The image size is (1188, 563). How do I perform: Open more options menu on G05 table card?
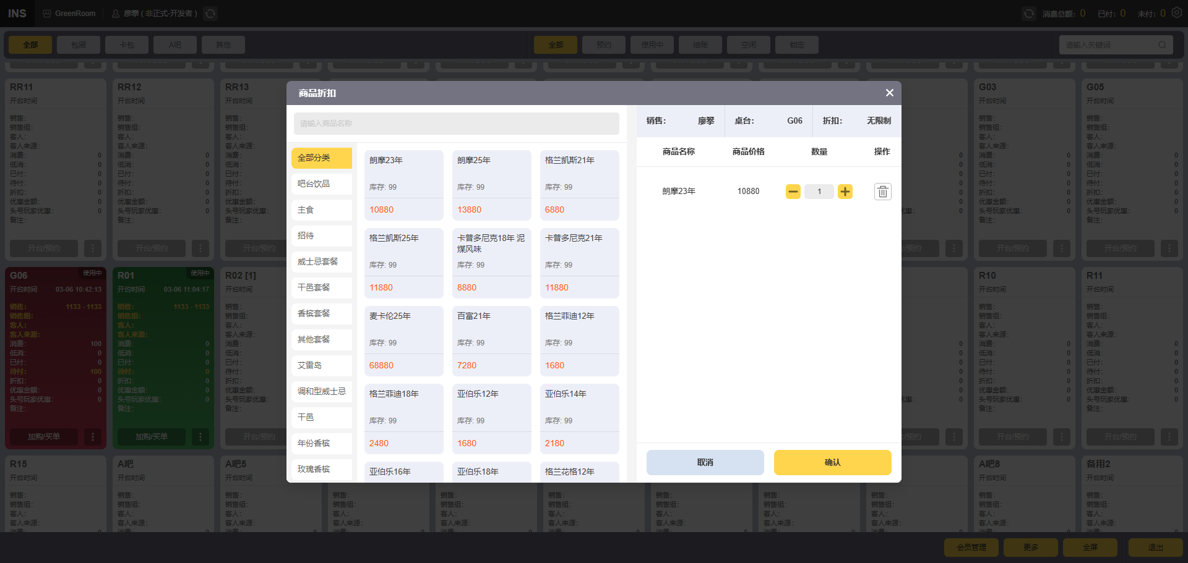coord(1169,248)
